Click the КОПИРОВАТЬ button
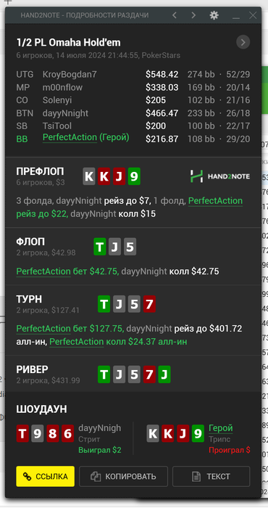Viewport: 268px width, 508px height. click(123, 476)
